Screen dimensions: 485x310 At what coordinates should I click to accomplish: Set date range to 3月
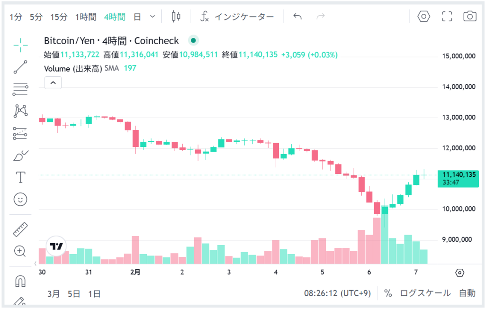tap(54, 294)
